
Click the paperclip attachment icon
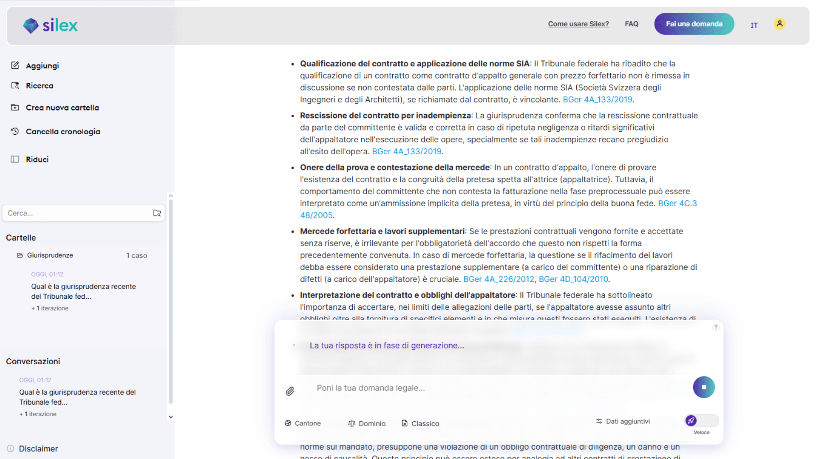click(290, 391)
